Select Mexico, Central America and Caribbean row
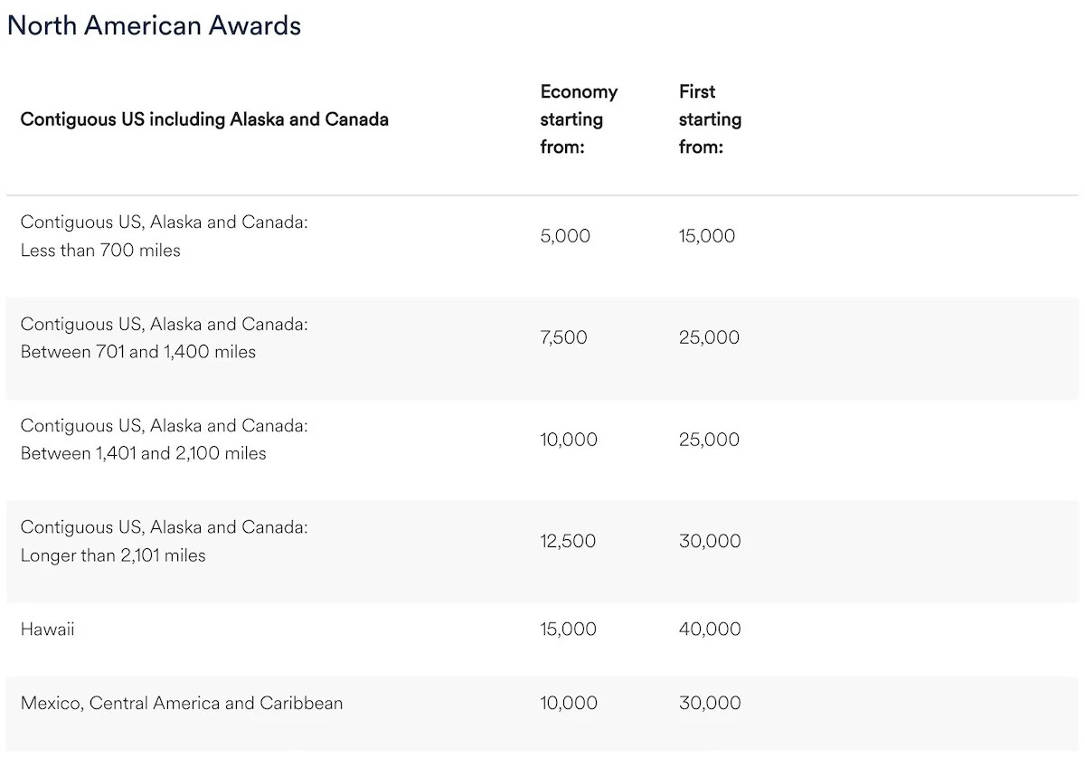Screen dimensions: 1085x758 pos(182,703)
